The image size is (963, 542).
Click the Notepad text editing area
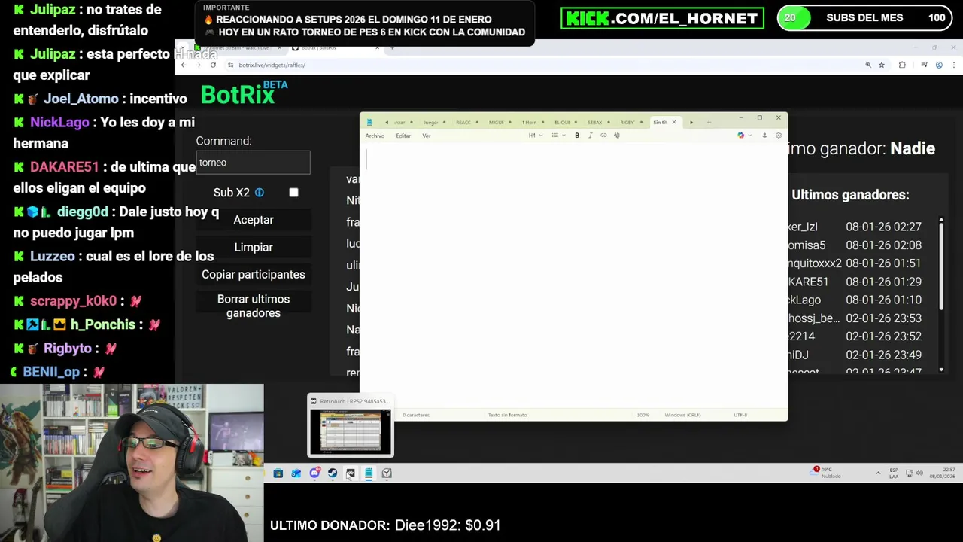574,276
